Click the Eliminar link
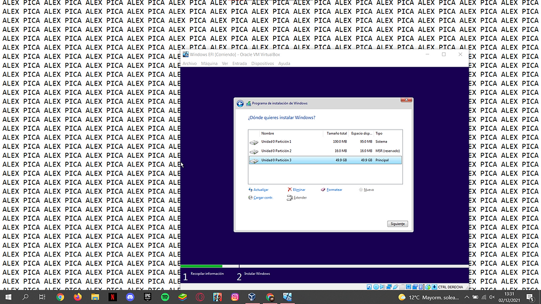 coord(299,190)
